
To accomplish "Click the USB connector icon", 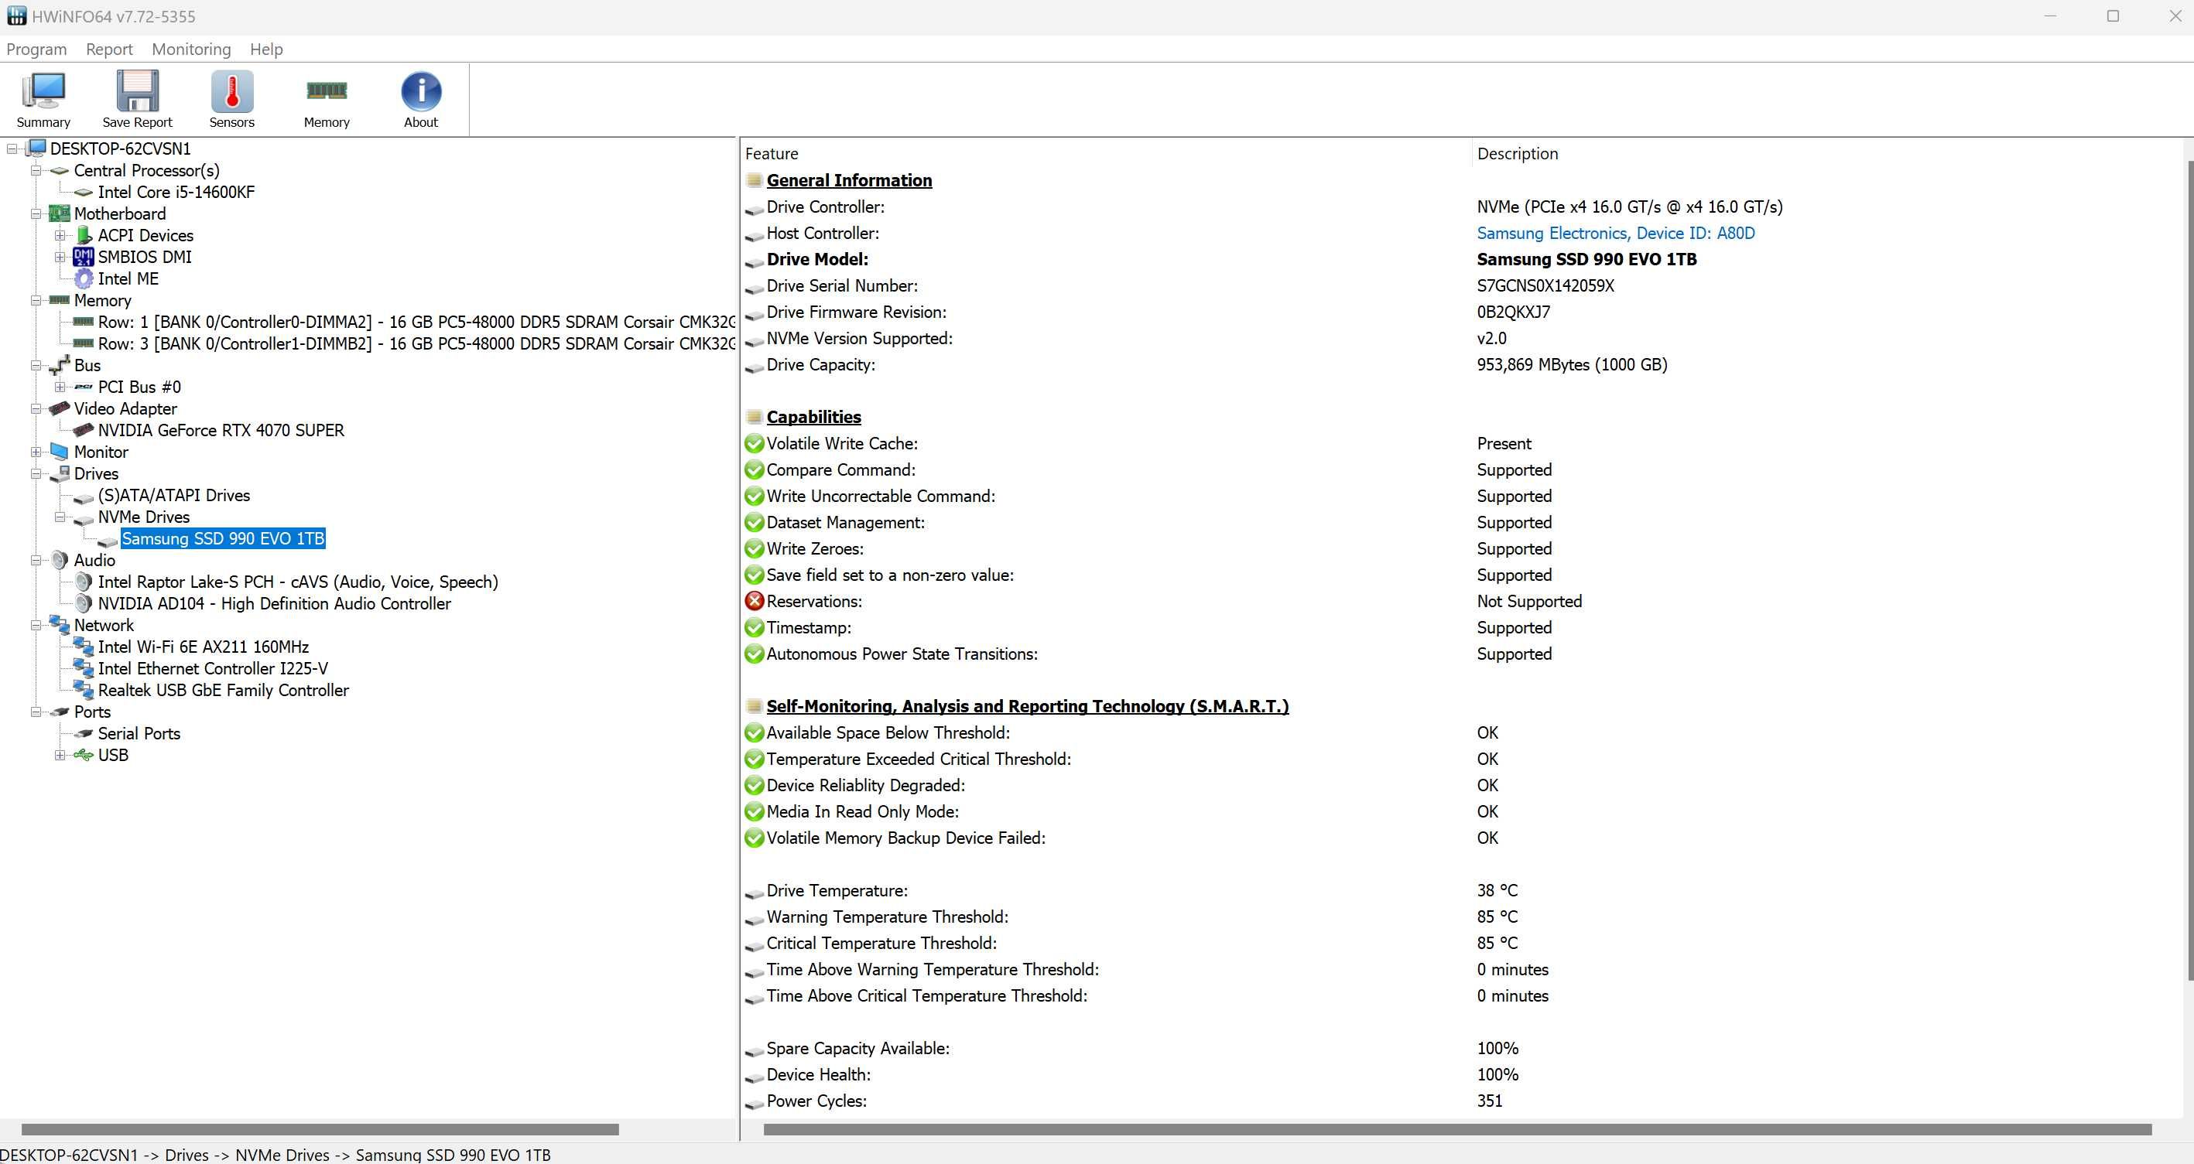I will point(84,755).
